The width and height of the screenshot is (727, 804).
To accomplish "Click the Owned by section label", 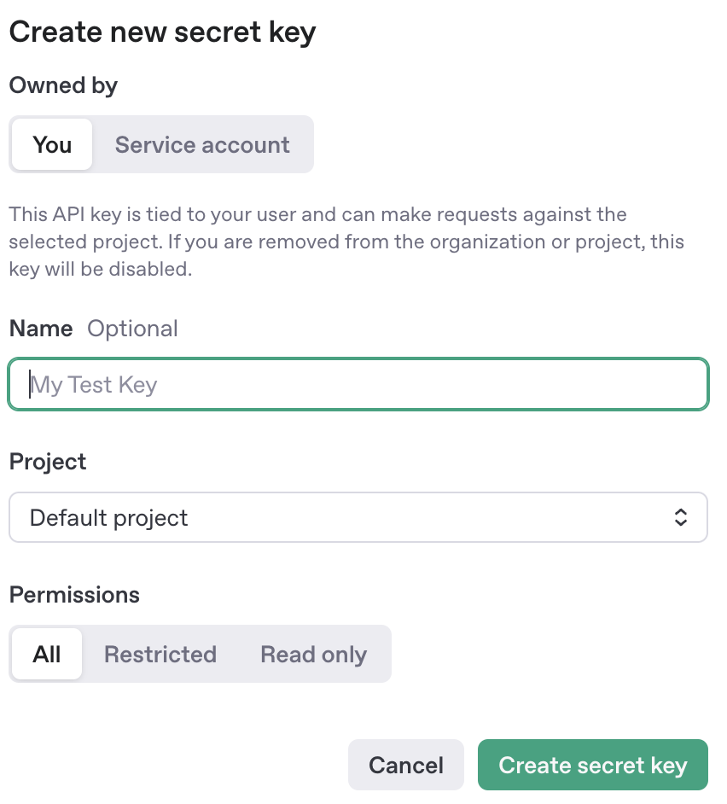I will tap(63, 85).
